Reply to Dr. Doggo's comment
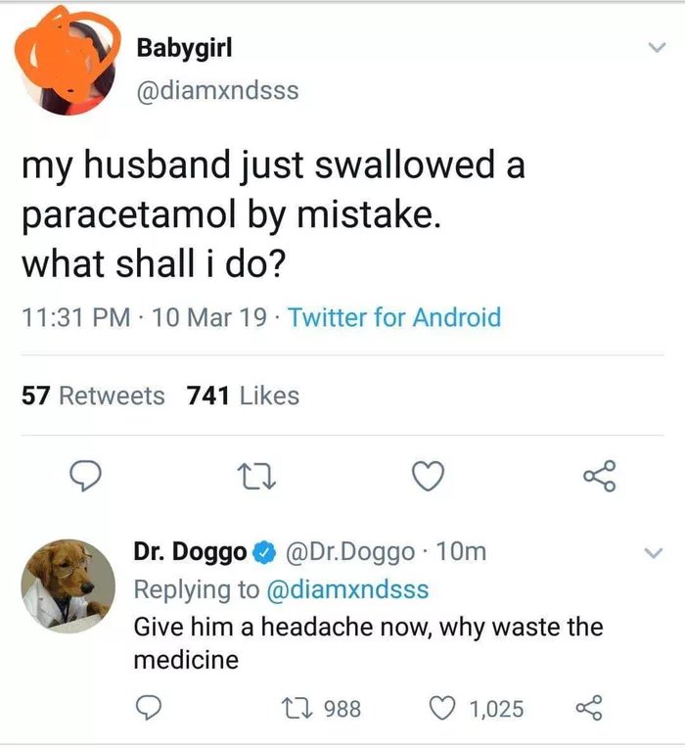This screenshot has width=685, height=748. (x=149, y=707)
